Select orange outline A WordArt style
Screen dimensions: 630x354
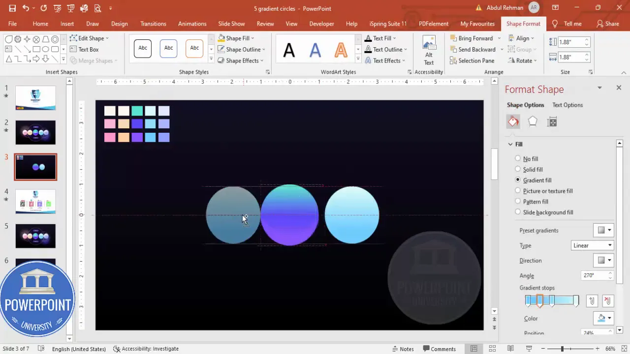point(341,49)
